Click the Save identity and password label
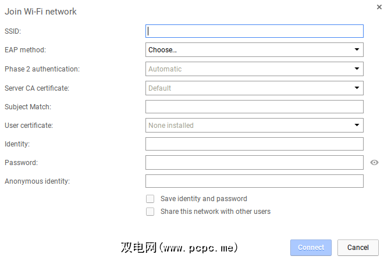The width and height of the screenshot is (384, 261). point(204,199)
